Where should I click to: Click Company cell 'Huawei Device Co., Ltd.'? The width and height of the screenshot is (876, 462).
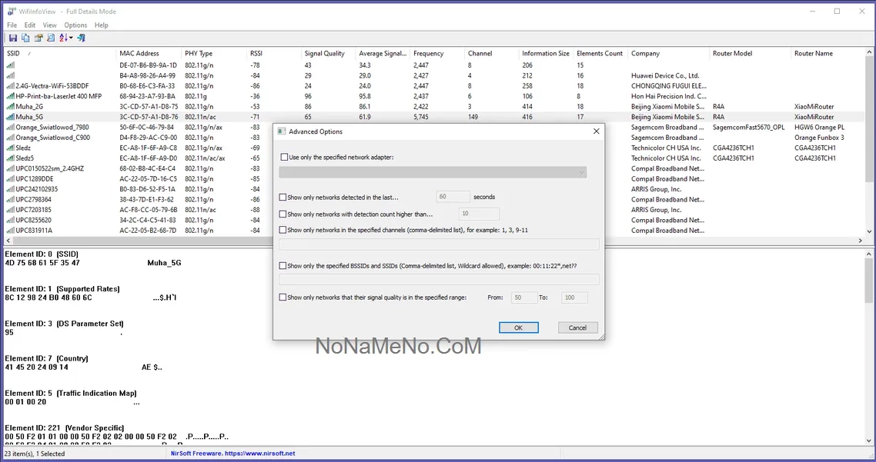click(x=665, y=76)
